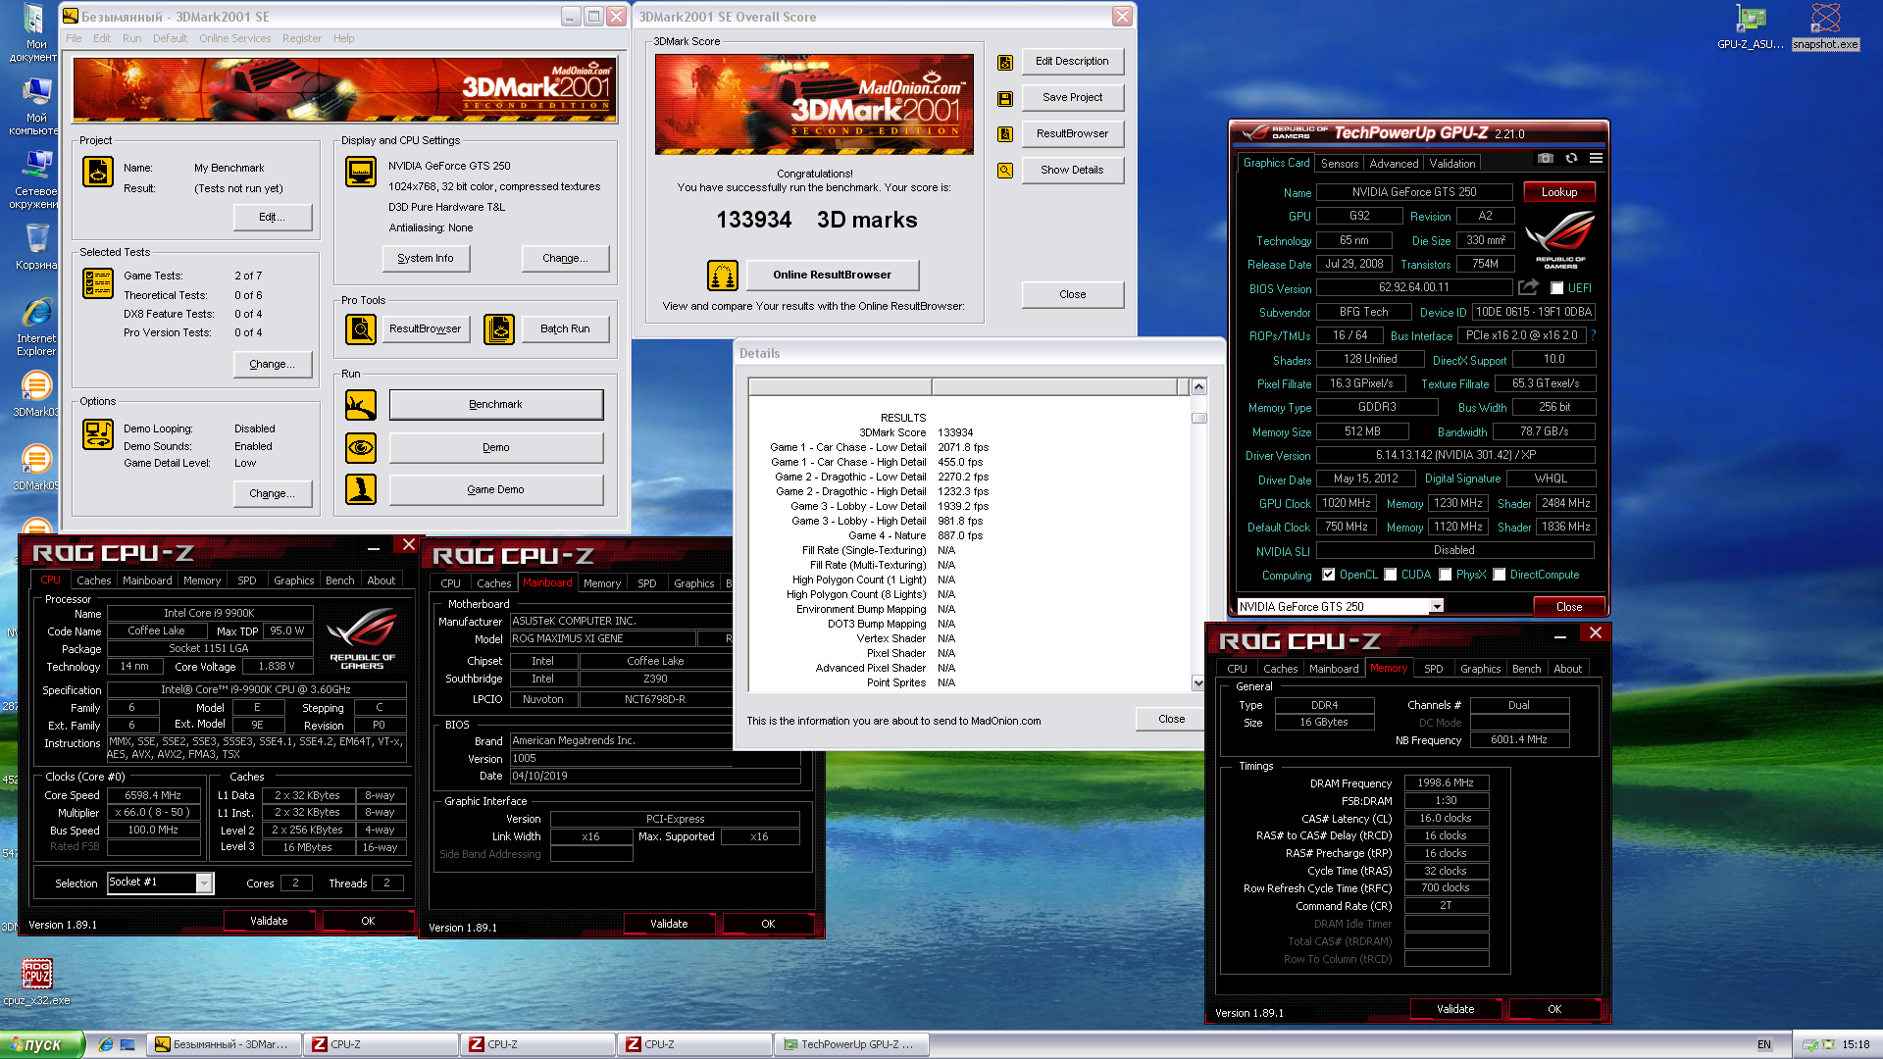The width and height of the screenshot is (1883, 1059).
Task: Click the Details scrollbar down arrow
Action: coord(1198,682)
